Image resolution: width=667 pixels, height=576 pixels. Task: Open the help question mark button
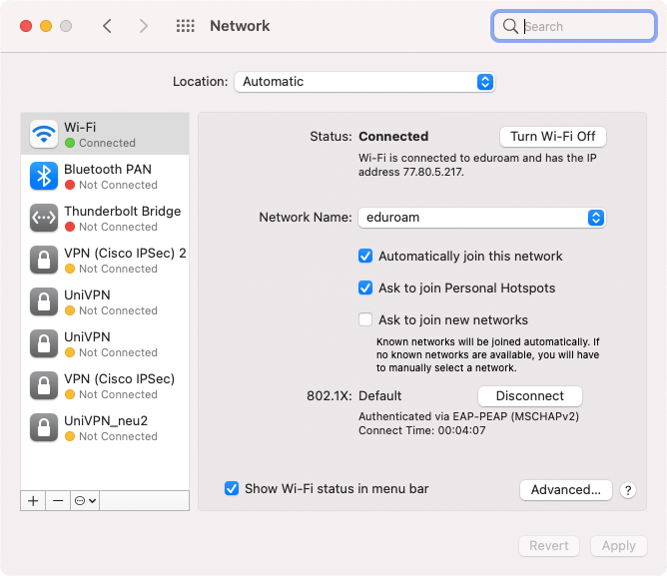(628, 490)
